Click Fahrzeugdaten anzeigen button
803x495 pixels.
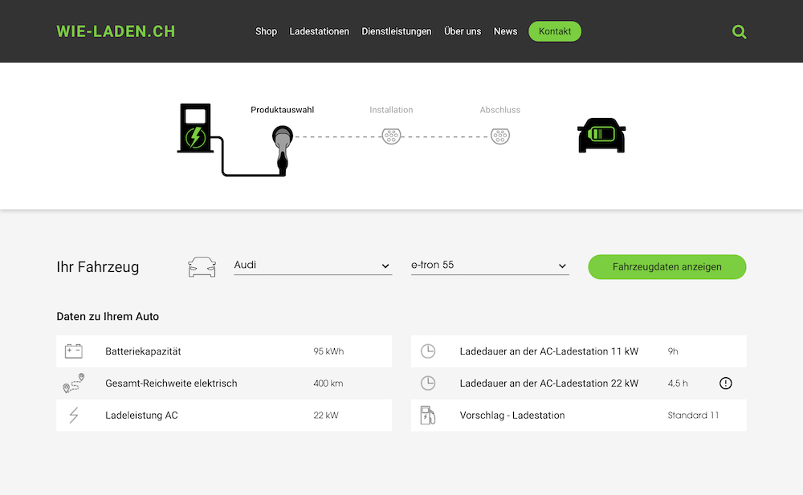pyautogui.click(x=666, y=266)
